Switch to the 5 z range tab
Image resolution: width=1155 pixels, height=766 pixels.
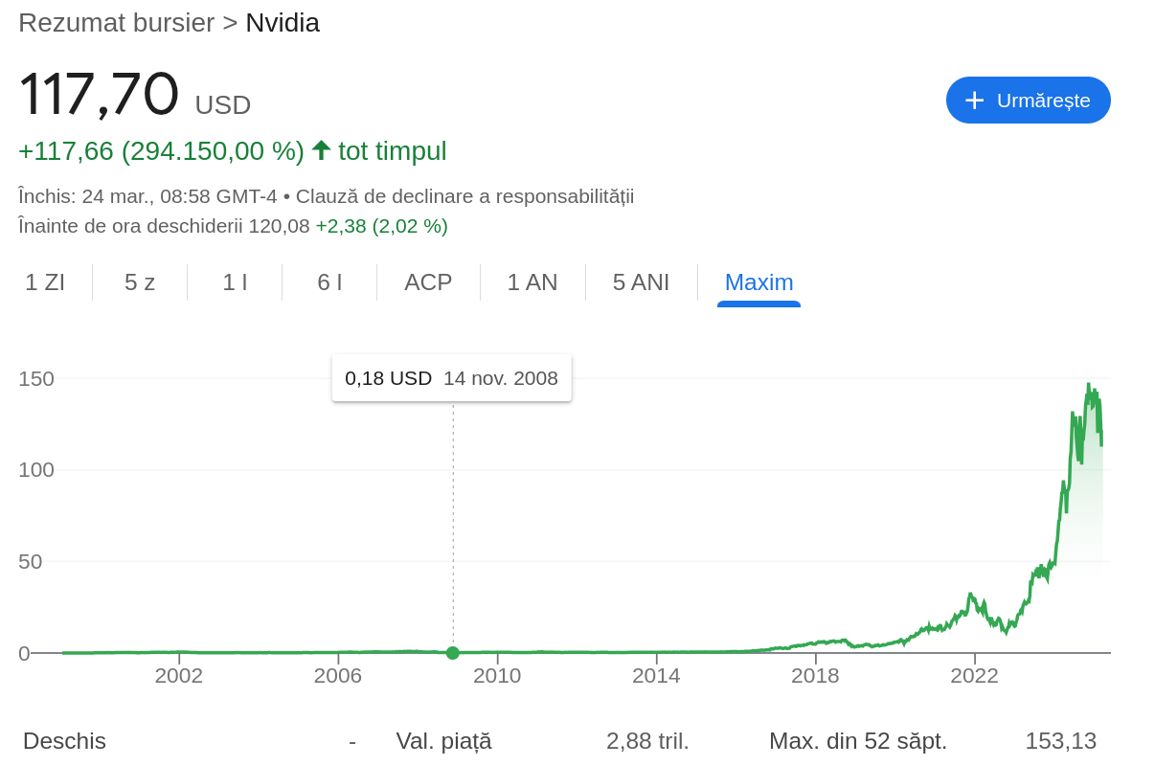[140, 282]
